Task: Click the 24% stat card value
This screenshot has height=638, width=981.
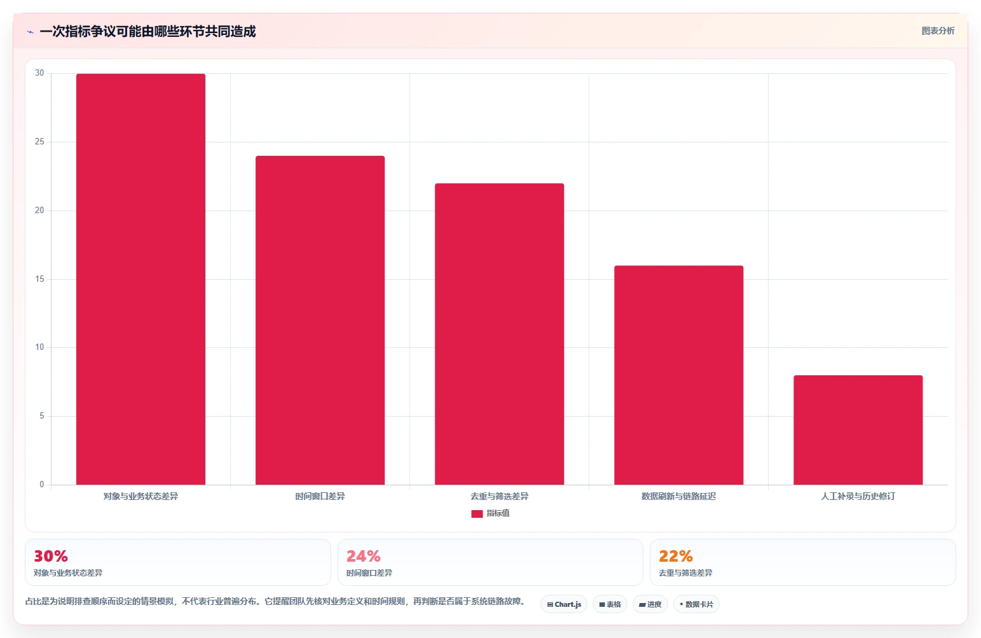Action: (x=364, y=556)
